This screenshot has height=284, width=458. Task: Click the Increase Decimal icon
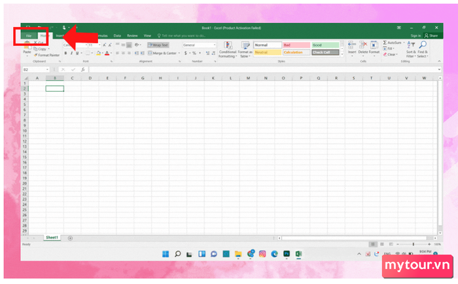tap(207, 53)
